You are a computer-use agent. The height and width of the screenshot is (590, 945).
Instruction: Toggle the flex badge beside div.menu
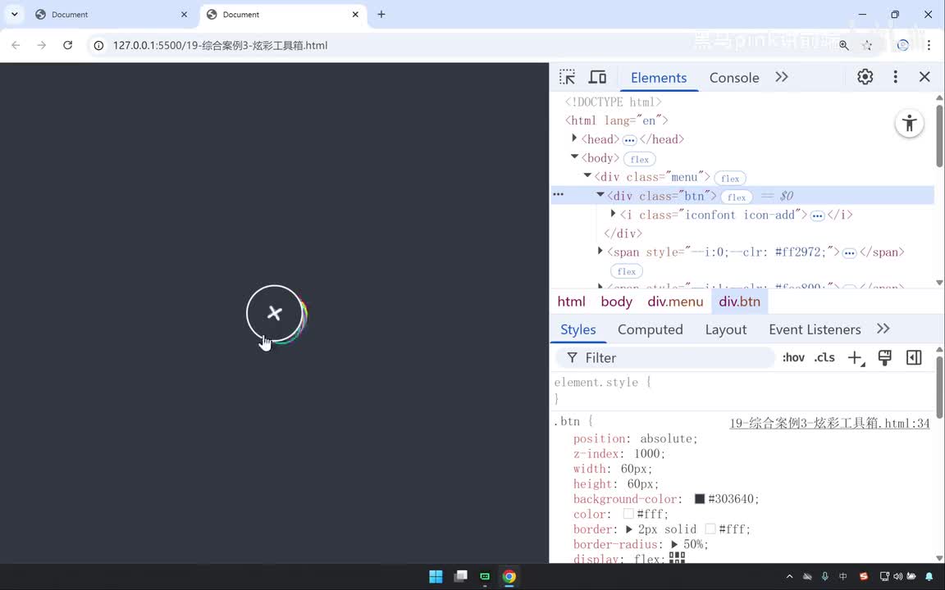[x=730, y=178]
